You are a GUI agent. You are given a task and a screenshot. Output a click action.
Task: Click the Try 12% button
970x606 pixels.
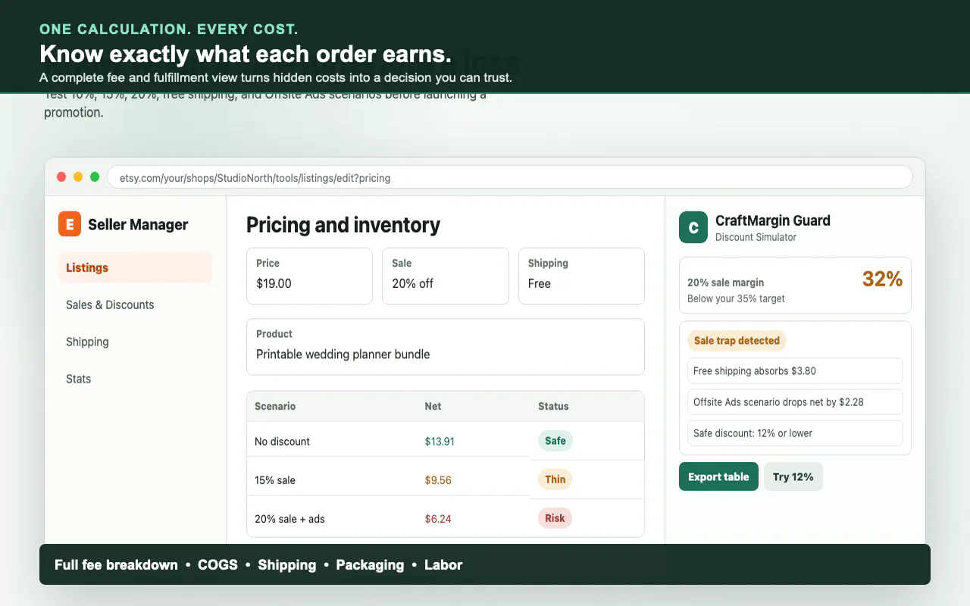793,476
